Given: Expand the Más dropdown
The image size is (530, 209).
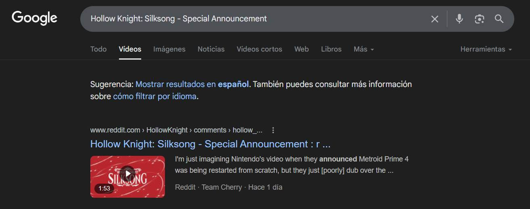Looking at the screenshot, I should pyautogui.click(x=363, y=49).
